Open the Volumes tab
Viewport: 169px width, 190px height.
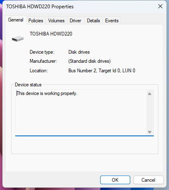56,21
